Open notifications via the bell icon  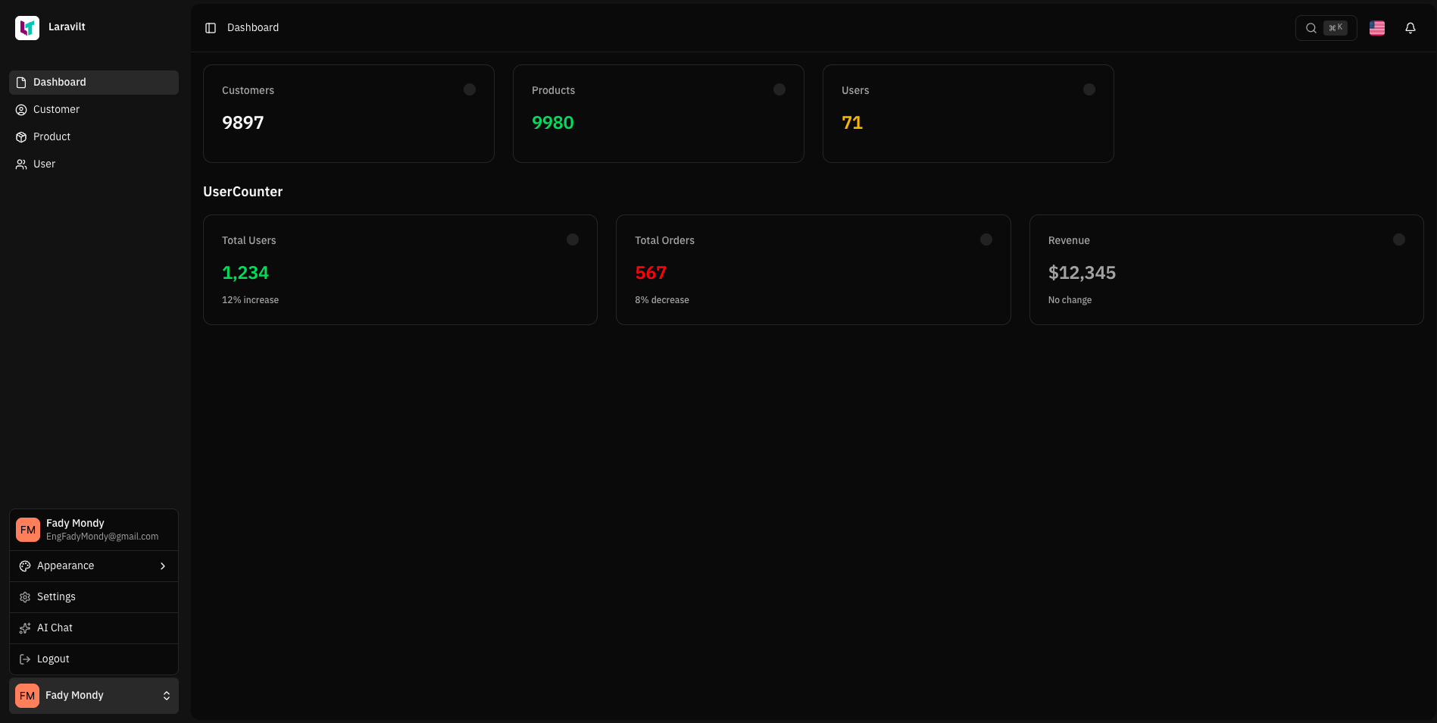(x=1410, y=27)
